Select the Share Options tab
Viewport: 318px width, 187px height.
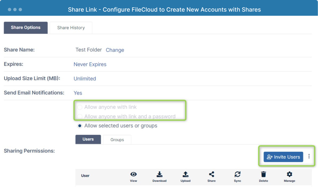[26, 28]
